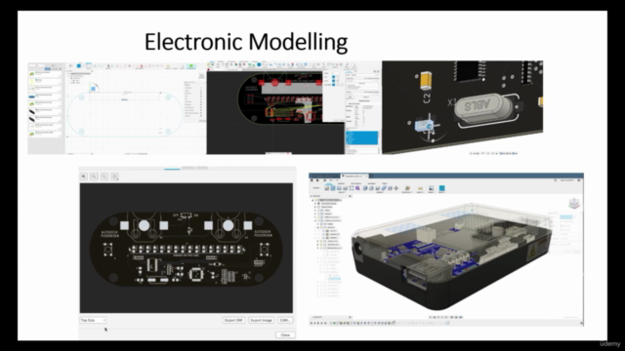Click the play control in the Fusion timeline
Screen dimensions: 625x351
pyautogui.click(x=319, y=323)
